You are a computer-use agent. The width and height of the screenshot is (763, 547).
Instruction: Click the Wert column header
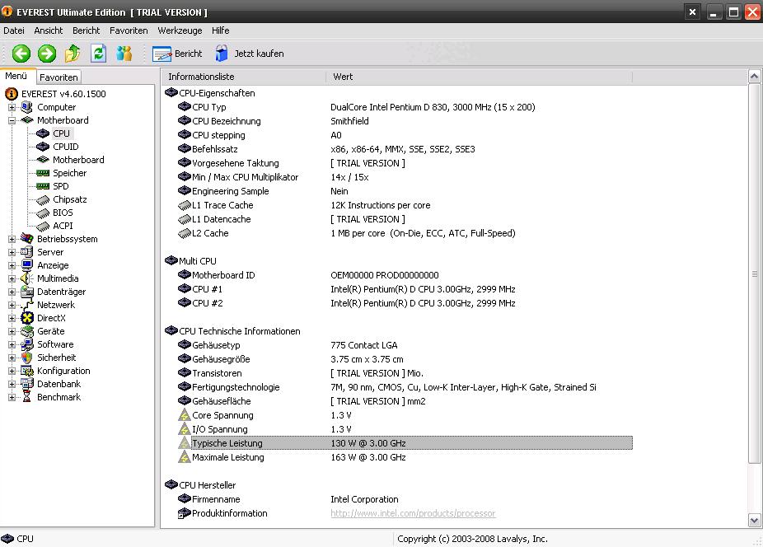[479, 77]
